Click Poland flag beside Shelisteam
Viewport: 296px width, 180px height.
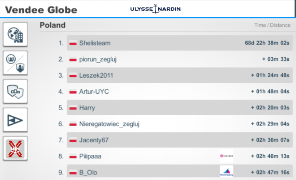[73, 43]
